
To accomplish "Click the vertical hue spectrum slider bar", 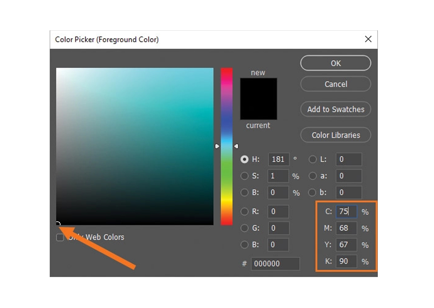I will (227, 147).
